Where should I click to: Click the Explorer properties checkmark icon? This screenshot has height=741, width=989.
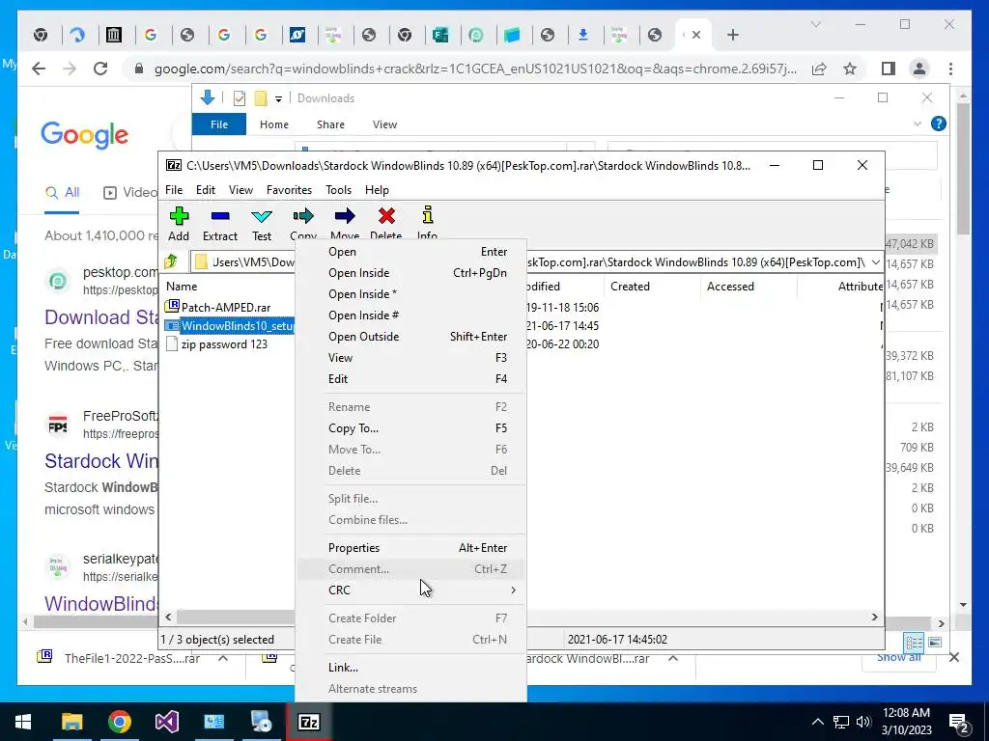tap(240, 98)
